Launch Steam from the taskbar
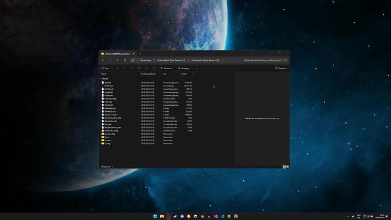This screenshot has width=391, height=220. pos(175,216)
